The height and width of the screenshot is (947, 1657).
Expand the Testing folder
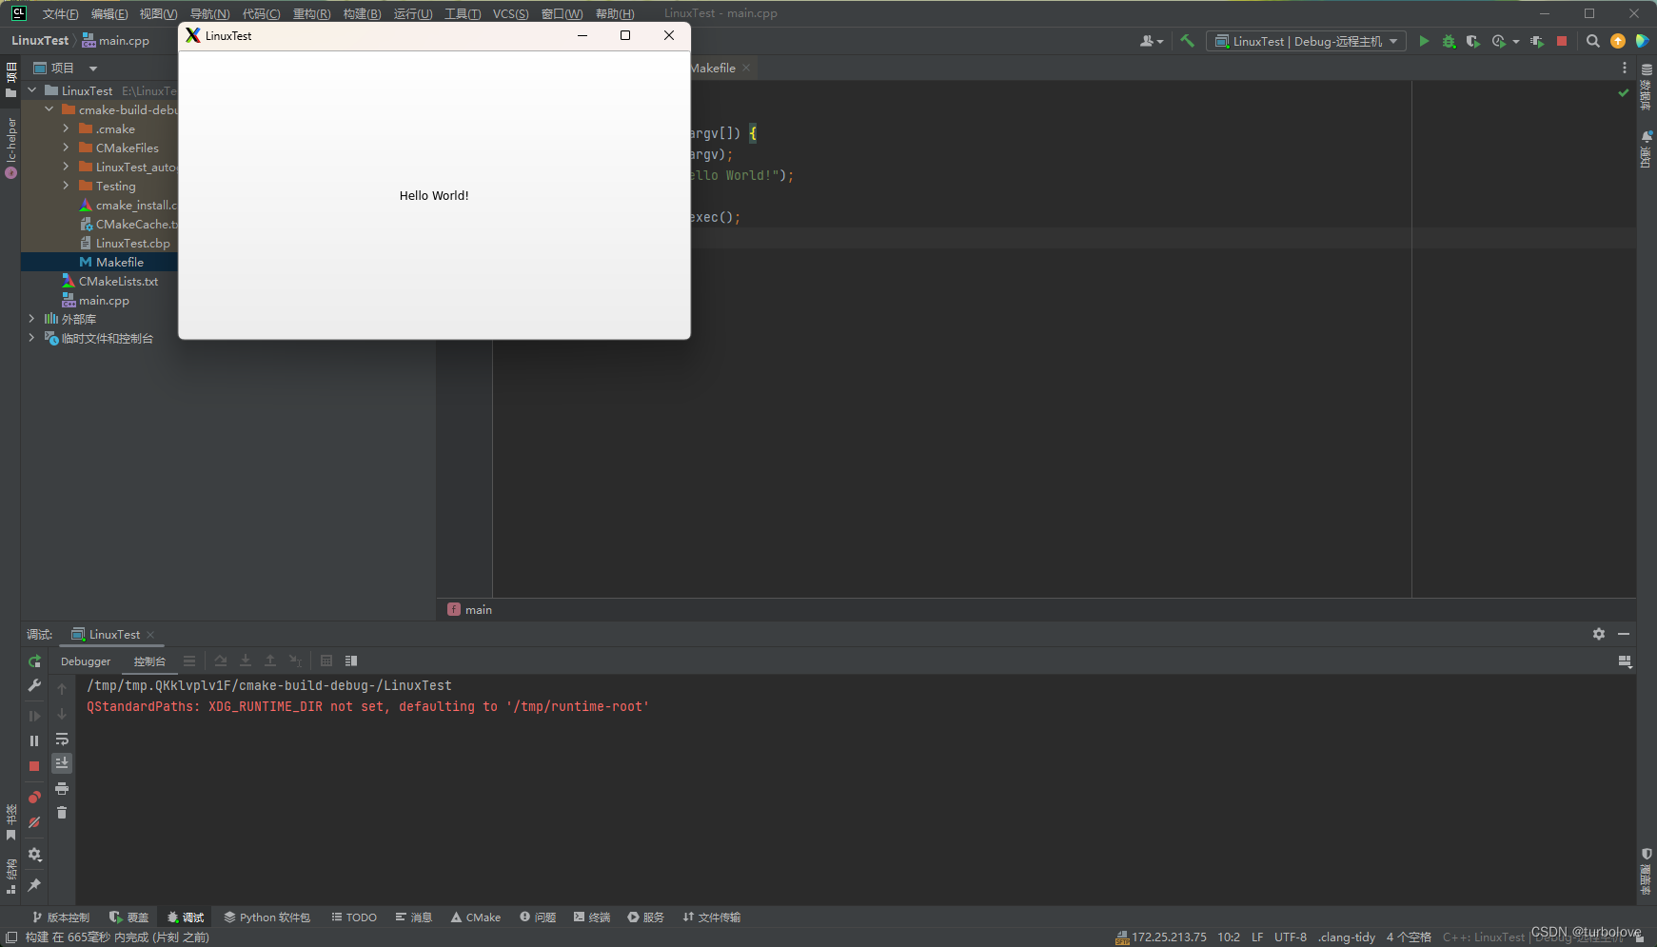coord(65,186)
